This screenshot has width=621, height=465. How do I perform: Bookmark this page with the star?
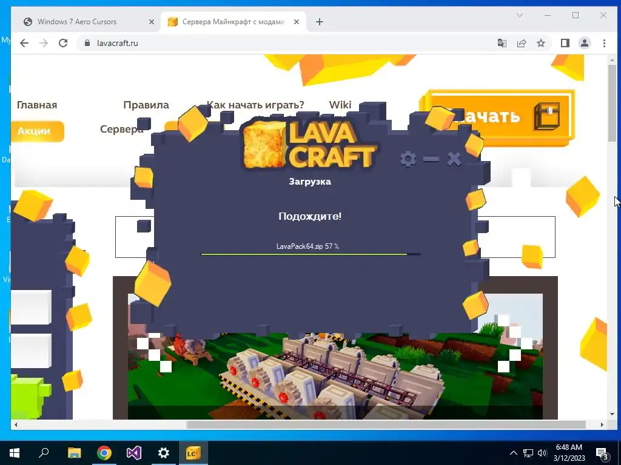(x=541, y=43)
